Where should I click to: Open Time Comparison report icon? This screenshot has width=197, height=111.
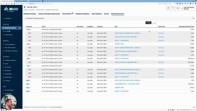coord(3,44)
